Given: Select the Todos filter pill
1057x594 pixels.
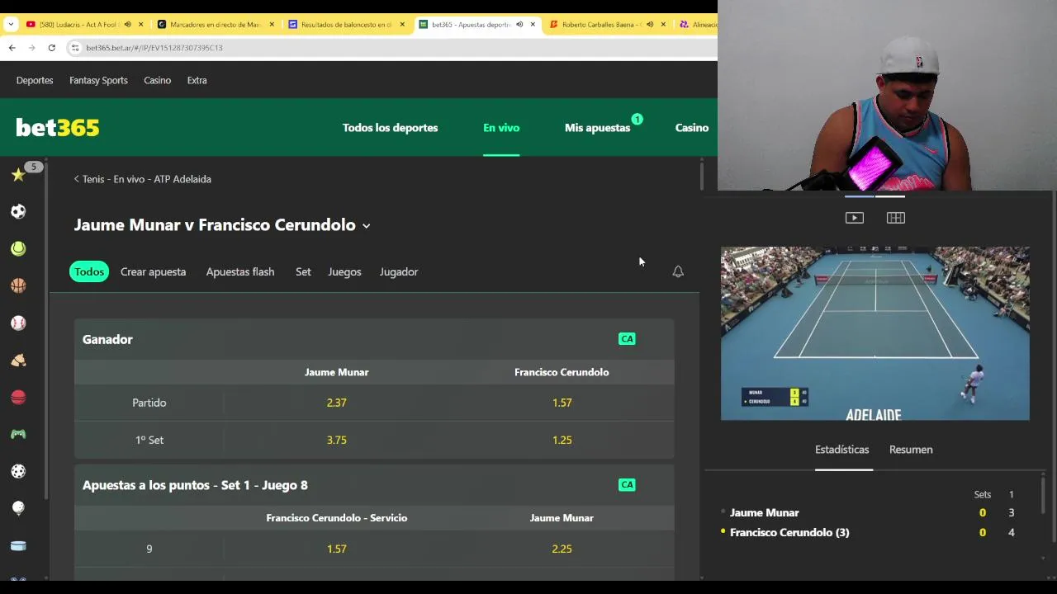Looking at the screenshot, I should pyautogui.click(x=89, y=271).
